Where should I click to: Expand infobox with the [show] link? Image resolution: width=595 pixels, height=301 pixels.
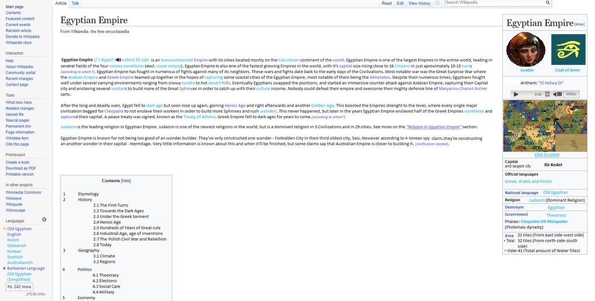[579, 24]
